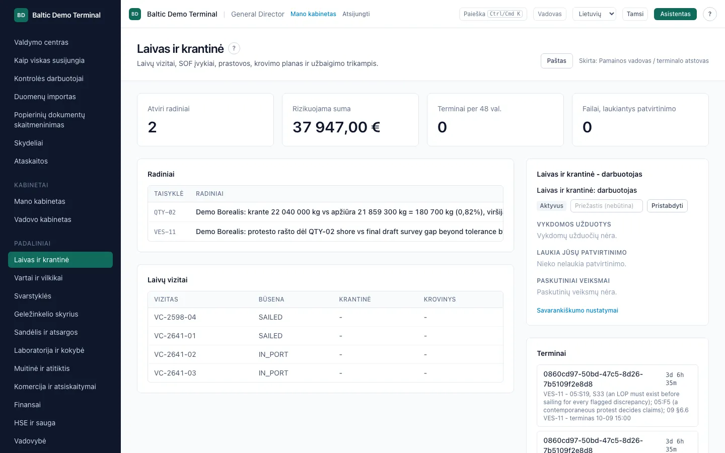Open the Lietuvių language dropdown
Viewport: 725px width, 453px height.
click(594, 14)
